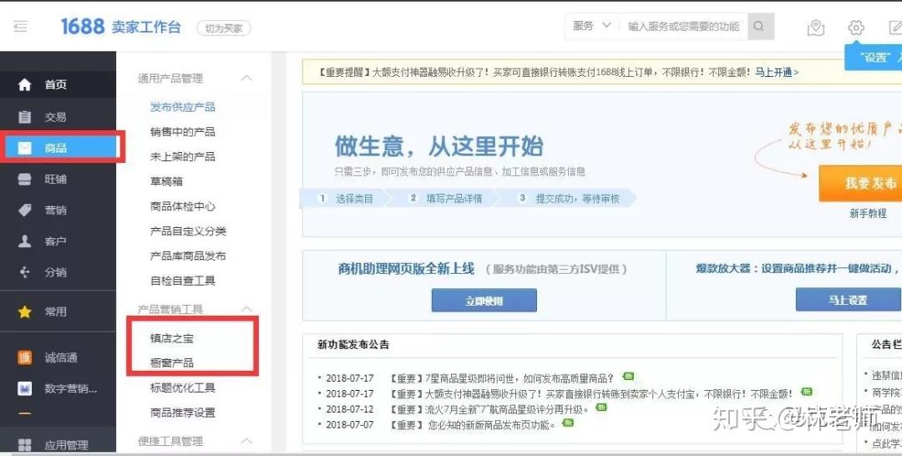Open 自检自查工具 submenu item
Viewport: 902px width, 456px height.
click(x=182, y=281)
